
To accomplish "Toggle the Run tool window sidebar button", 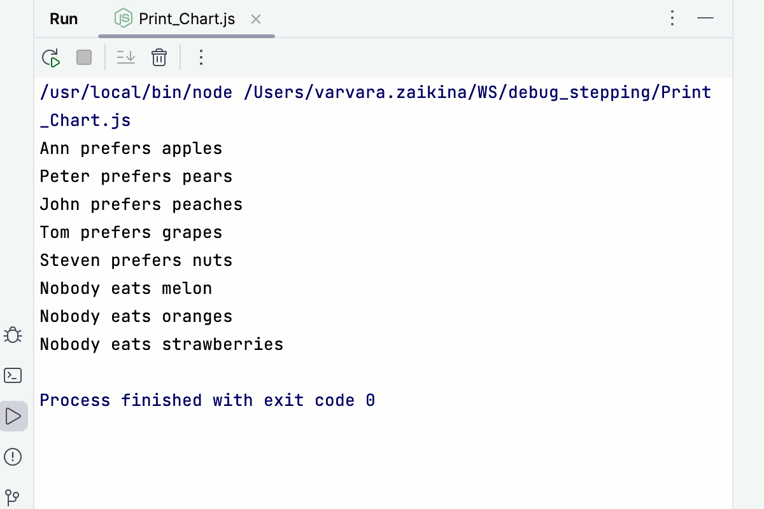I will (13, 416).
